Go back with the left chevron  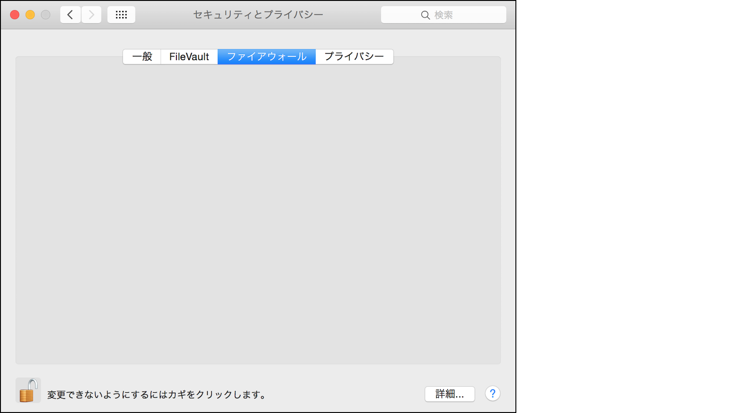point(70,15)
